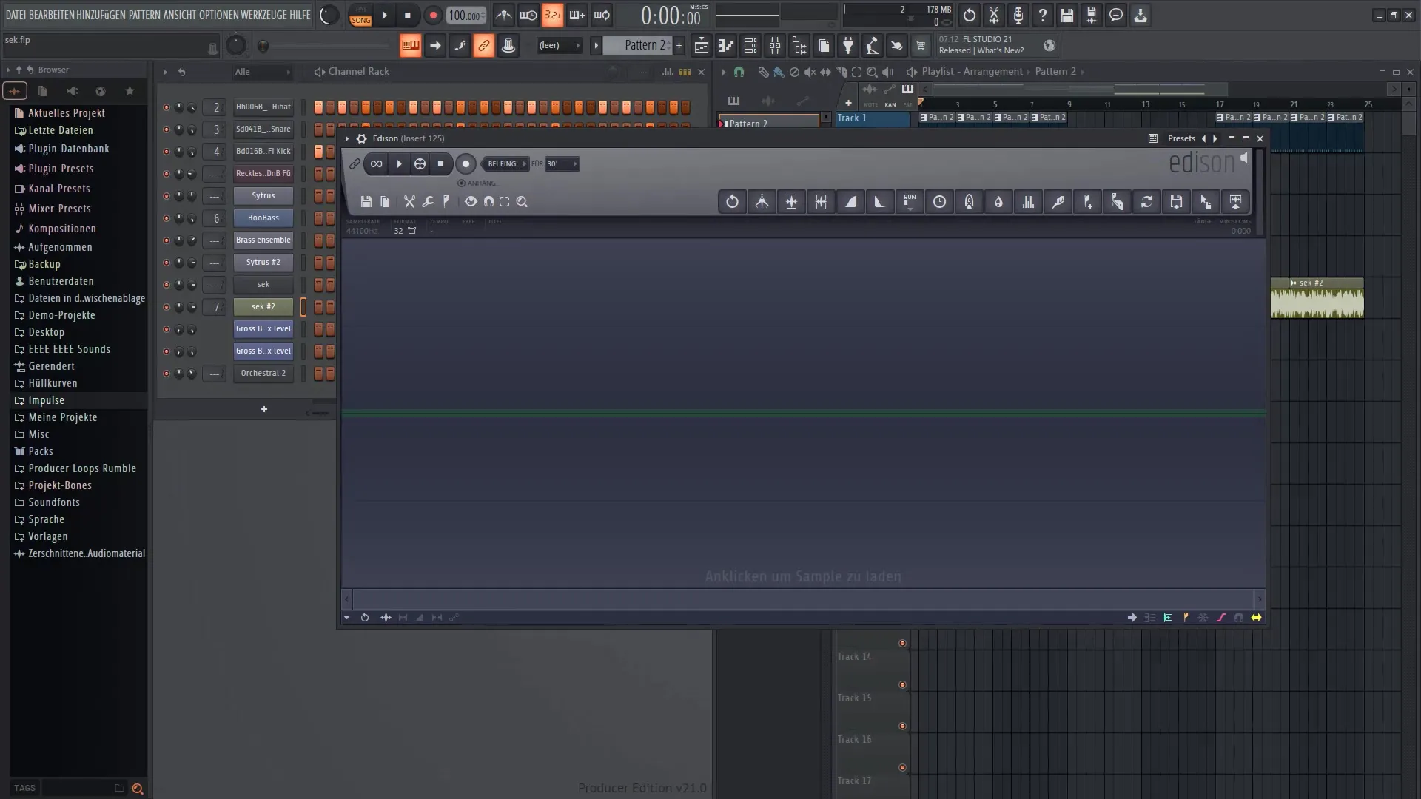Toggle Edison's Anhang append radio option
Screen dimensions: 1421x799
462,183
